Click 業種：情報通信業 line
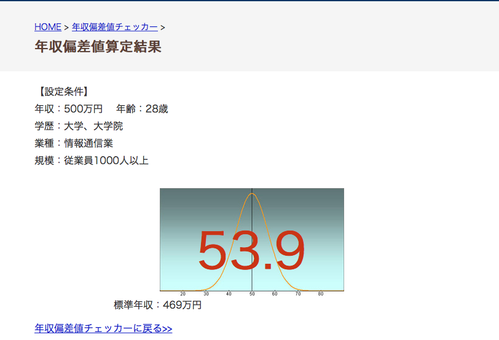 click(74, 143)
